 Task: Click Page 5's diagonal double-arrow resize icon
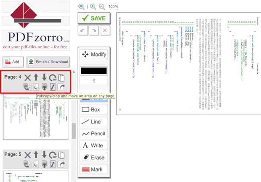[x=53, y=164]
